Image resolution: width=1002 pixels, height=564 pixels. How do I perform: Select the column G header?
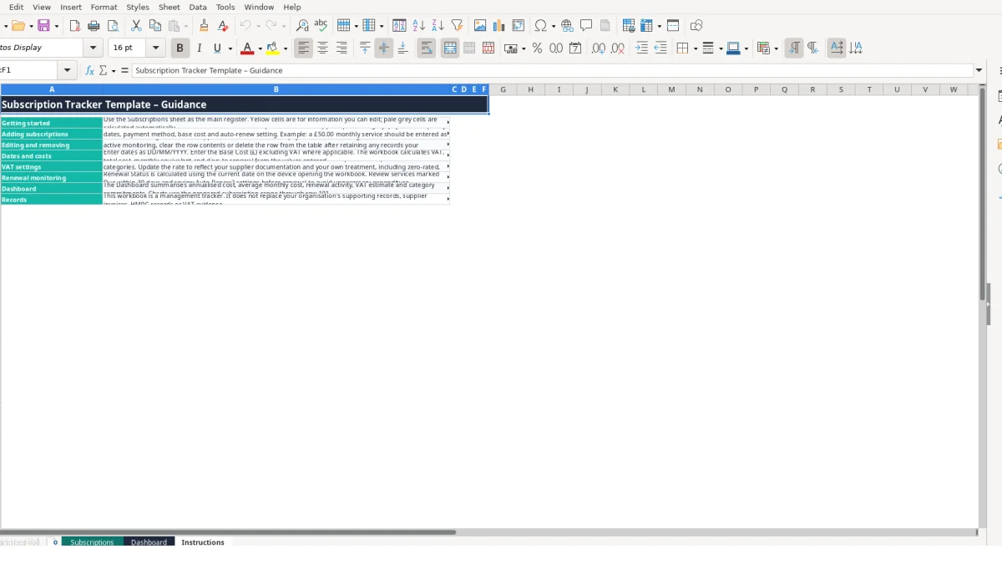[x=503, y=89]
